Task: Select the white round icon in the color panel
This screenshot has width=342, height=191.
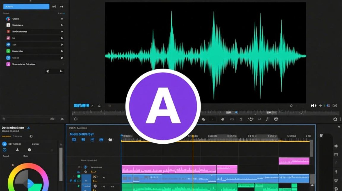Action: [x=29, y=150]
